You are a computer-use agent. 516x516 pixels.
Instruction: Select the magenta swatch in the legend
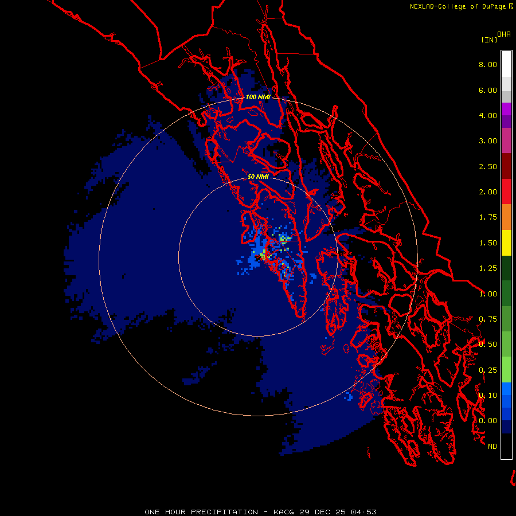coord(506,109)
